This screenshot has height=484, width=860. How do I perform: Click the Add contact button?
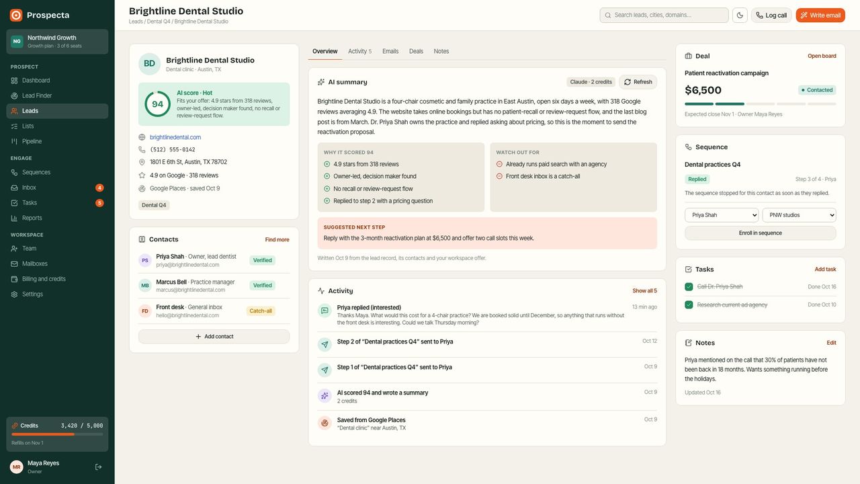(214, 337)
